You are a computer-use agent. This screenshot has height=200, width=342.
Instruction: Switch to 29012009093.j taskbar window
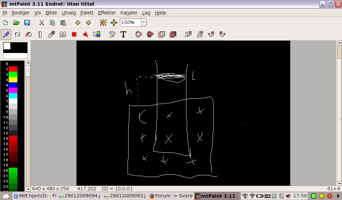tap(125, 196)
